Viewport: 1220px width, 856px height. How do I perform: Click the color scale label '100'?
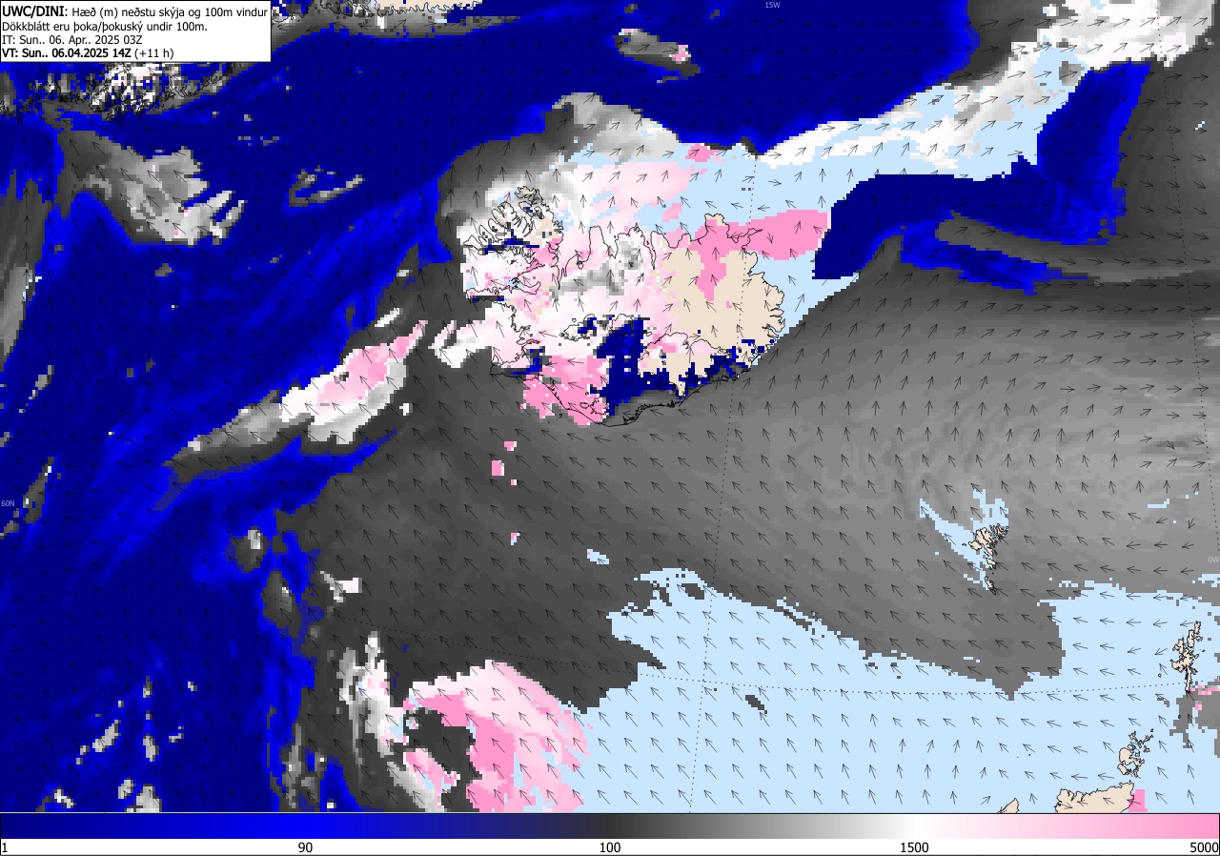[x=610, y=847]
